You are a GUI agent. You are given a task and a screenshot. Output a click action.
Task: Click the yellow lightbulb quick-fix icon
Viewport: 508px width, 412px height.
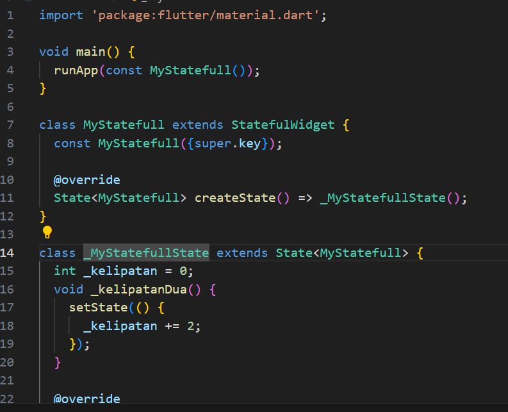tap(47, 232)
